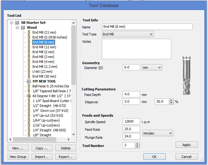Decrease stepover percentage with down arrow
Viewport: 208px width, 165px height.
coord(171,103)
